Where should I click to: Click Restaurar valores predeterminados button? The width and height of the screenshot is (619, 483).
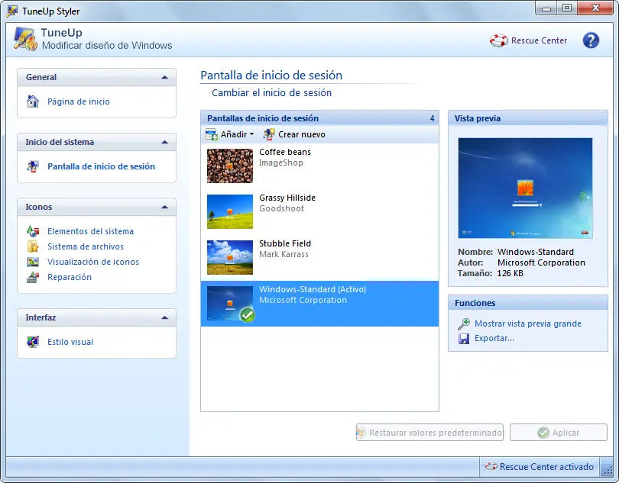(429, 433)
